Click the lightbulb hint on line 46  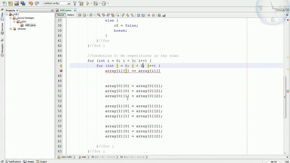point(61,66)
